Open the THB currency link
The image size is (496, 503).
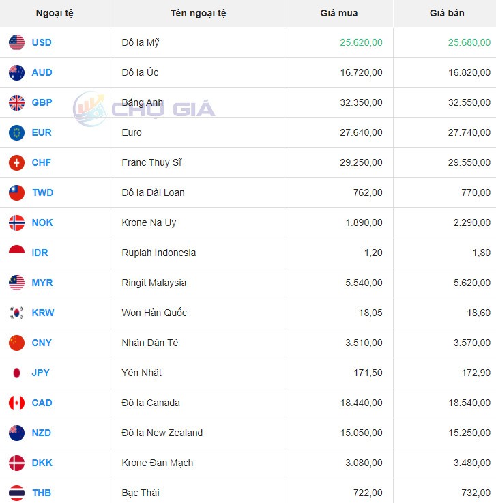pyautogui.click(x=42, y=493)
